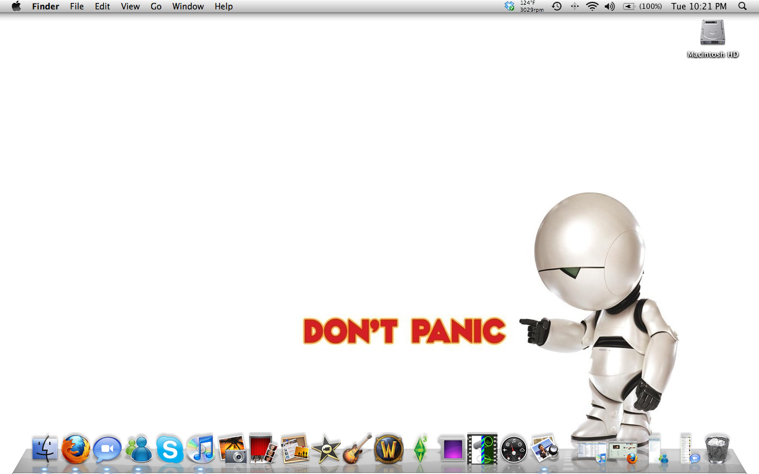Open the Edit menu
This screenshot has width=759, height=474.
[x=103, y=7]
